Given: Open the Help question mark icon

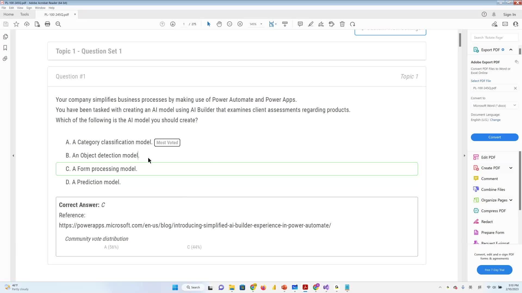Looking at the screenshot, I should [484, 14].
